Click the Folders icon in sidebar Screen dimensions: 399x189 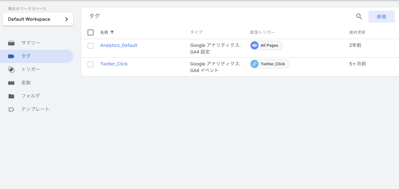[x=11, y=96]
